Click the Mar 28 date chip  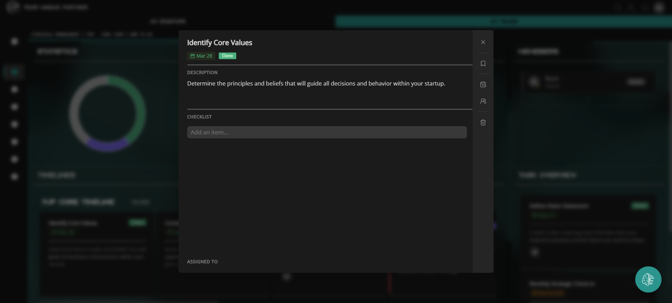201,56
